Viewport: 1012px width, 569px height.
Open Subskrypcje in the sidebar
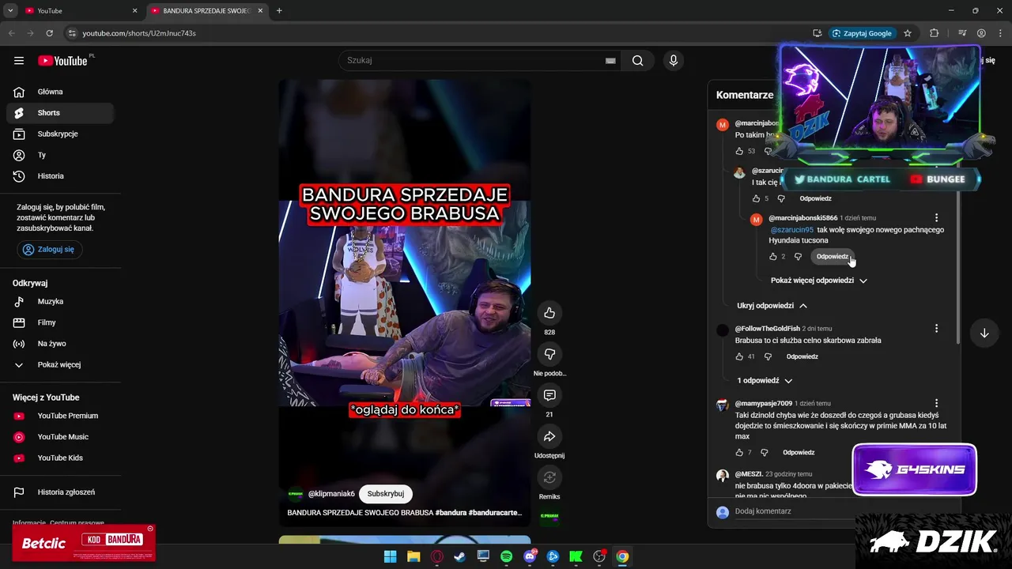pos(59,134)
